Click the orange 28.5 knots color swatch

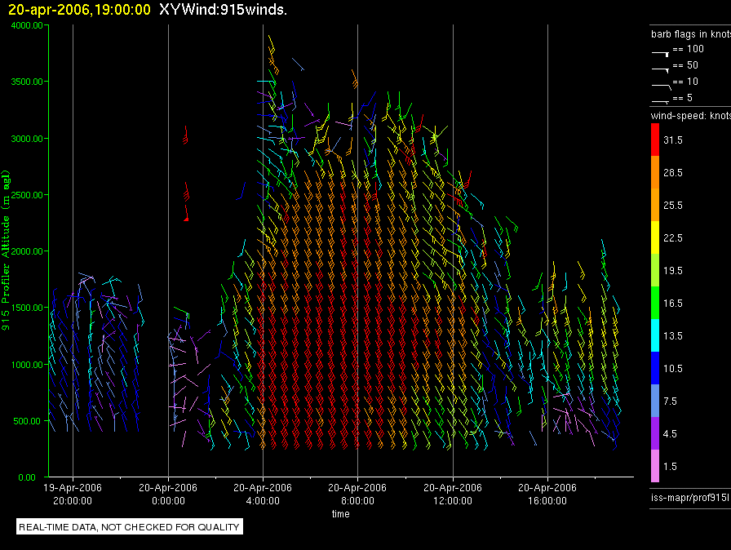click(655, 173)
